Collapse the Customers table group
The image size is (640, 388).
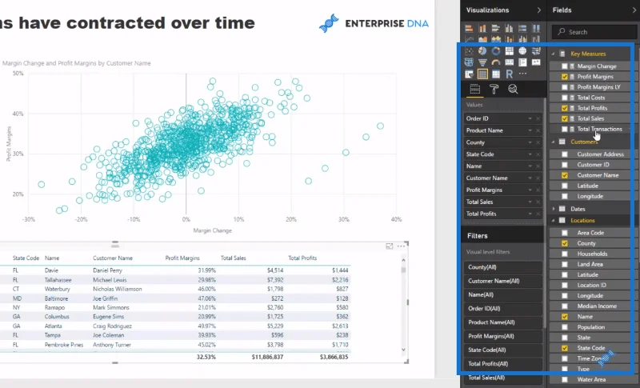(554, 142)
